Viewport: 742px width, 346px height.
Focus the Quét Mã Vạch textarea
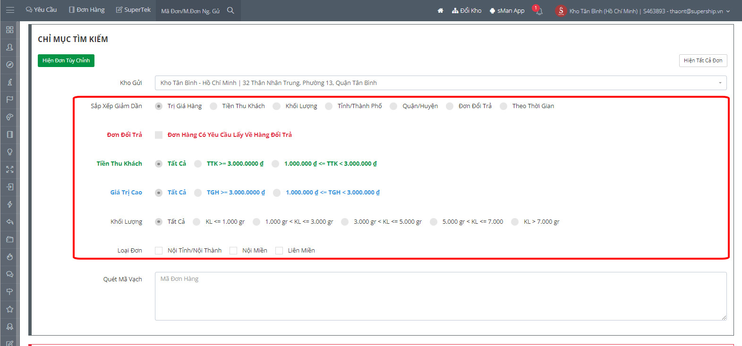tap(441, 296)
